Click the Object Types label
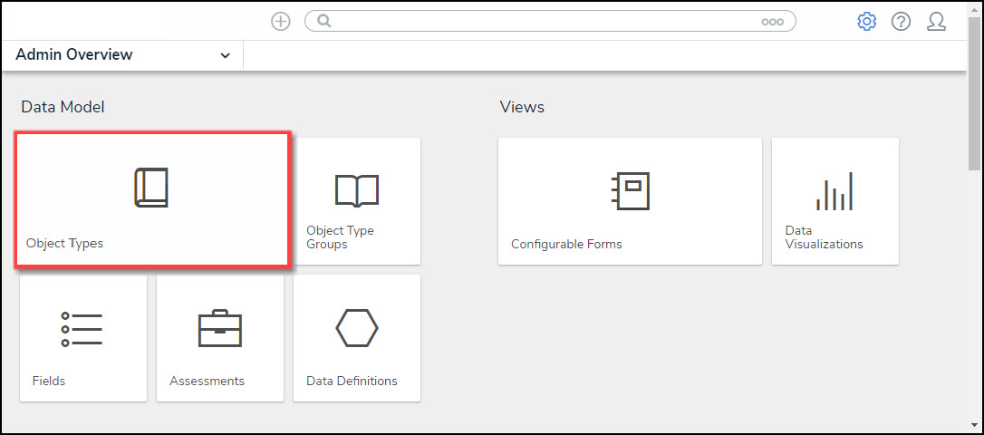Viewport: 984px width, 435px height. point(64,244)
